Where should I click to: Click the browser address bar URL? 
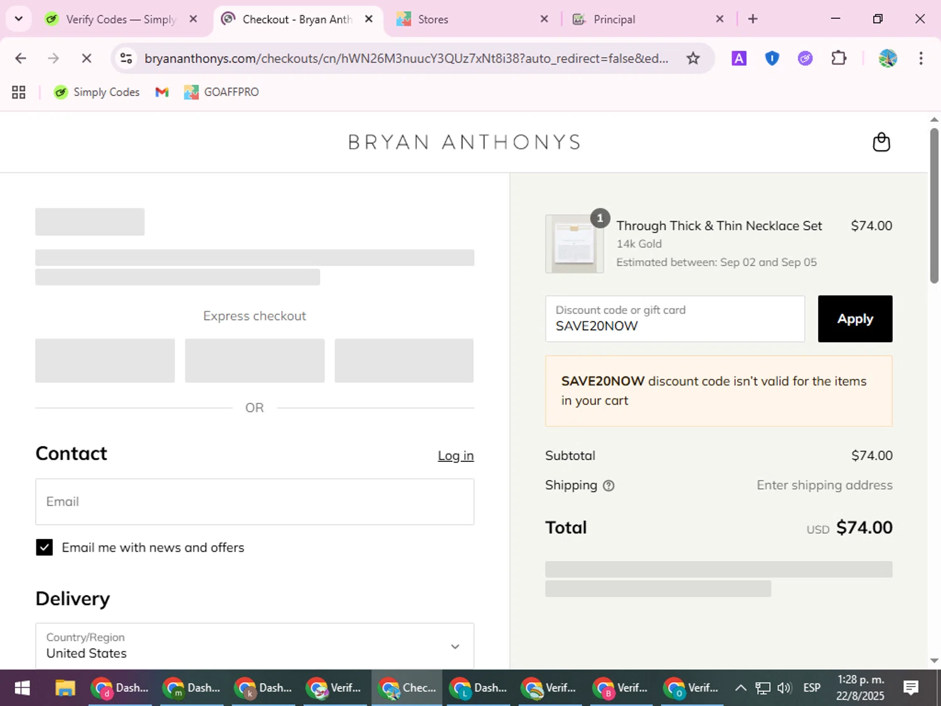407,58
